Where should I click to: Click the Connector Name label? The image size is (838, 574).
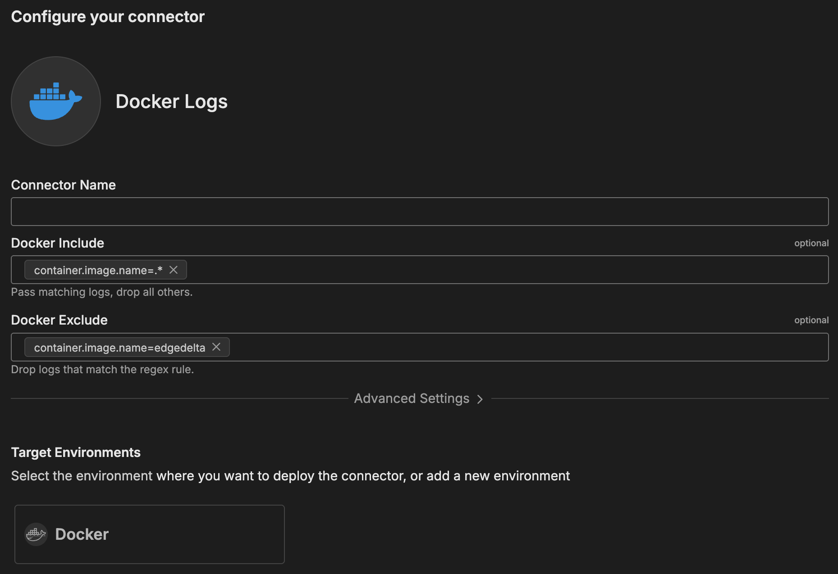[64, 185]
